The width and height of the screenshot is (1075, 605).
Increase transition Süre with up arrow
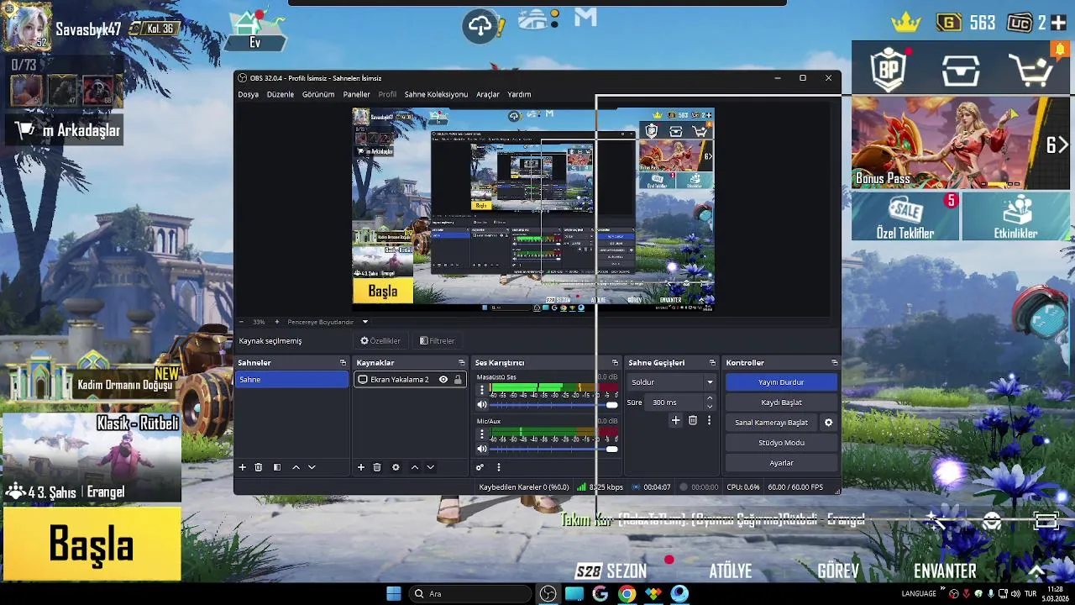(710, 398)
